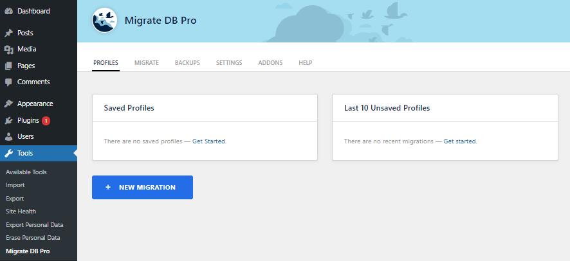
Task: Open the Appearance menu item
Action: tap(39, 104)
